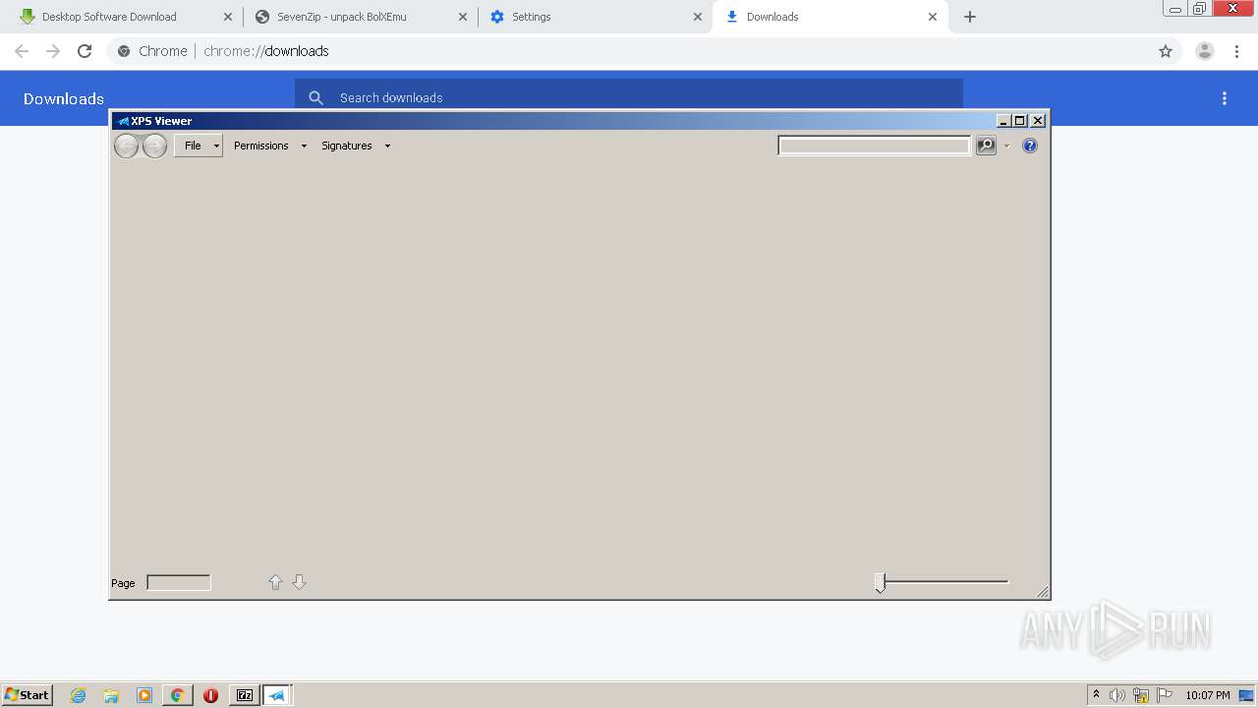Open a new Chrome tab
This screenshot has height=708, width=1258.
970,17
